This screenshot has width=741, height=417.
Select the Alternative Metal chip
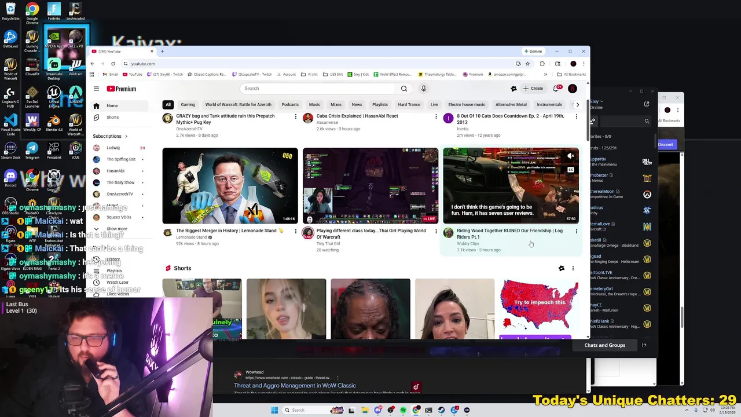pos(511,105)
